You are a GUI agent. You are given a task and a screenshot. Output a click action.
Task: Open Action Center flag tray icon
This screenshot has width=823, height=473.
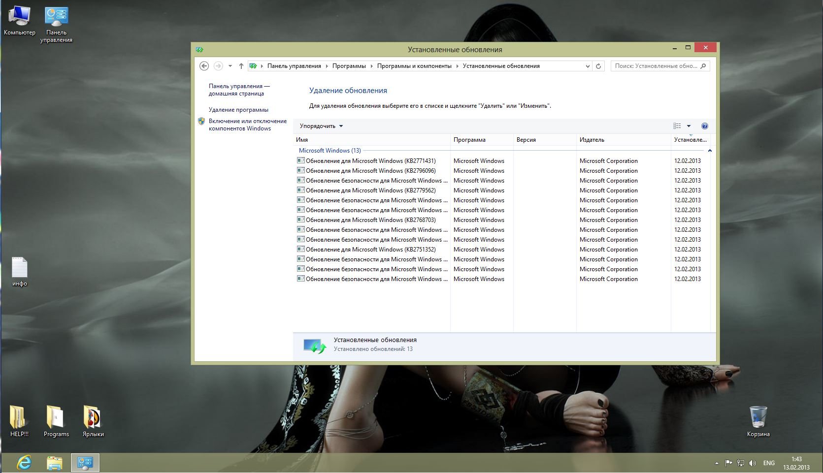[x=729, y=463]
